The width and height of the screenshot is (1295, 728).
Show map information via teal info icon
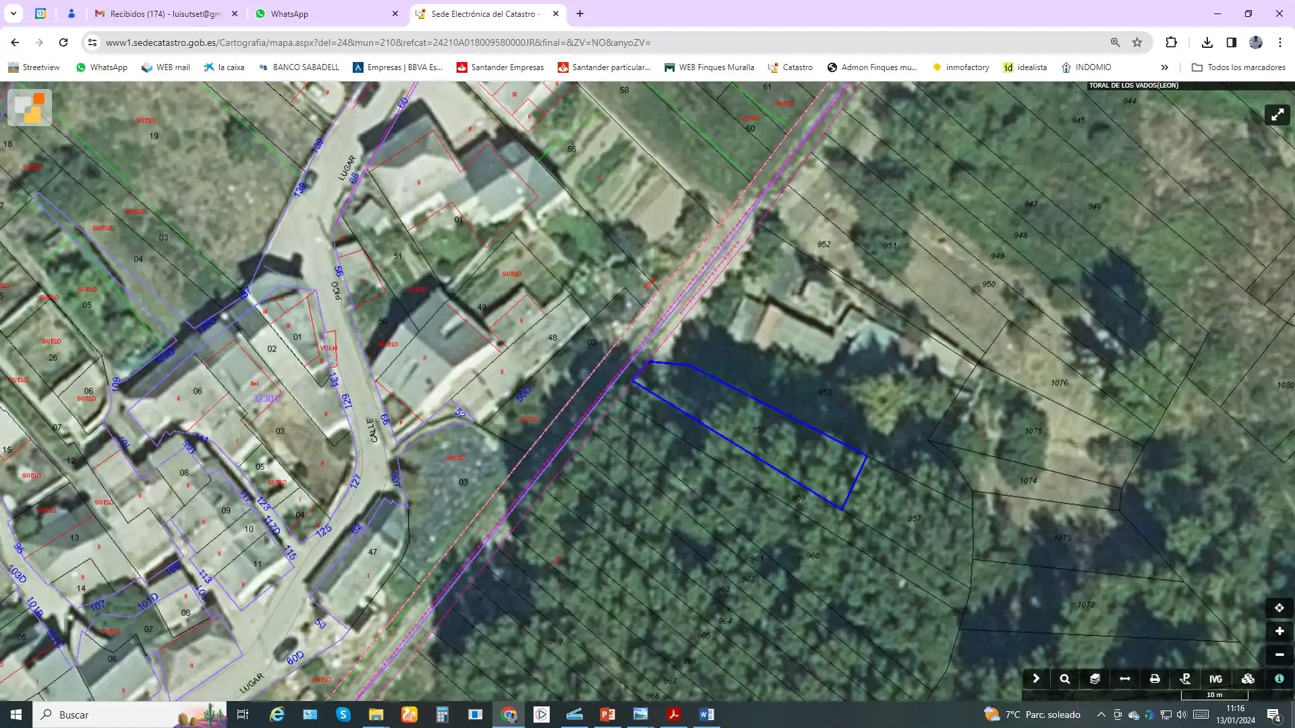pyautogui.click(x=1279, y=679)
